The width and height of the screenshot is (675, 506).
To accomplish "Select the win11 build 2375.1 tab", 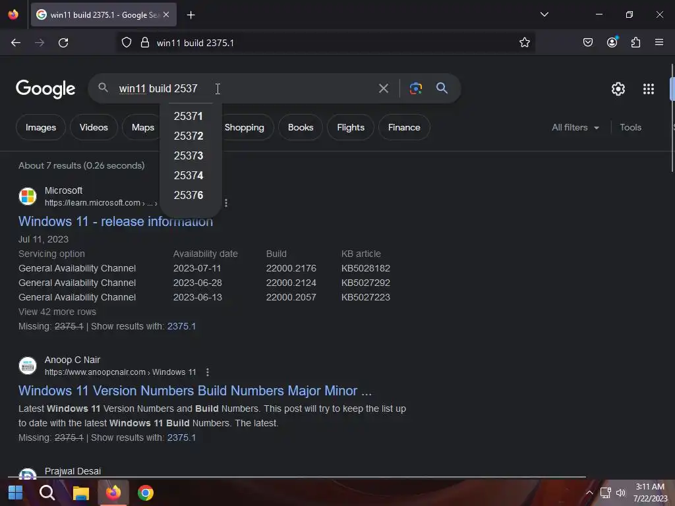I will 103,14.
